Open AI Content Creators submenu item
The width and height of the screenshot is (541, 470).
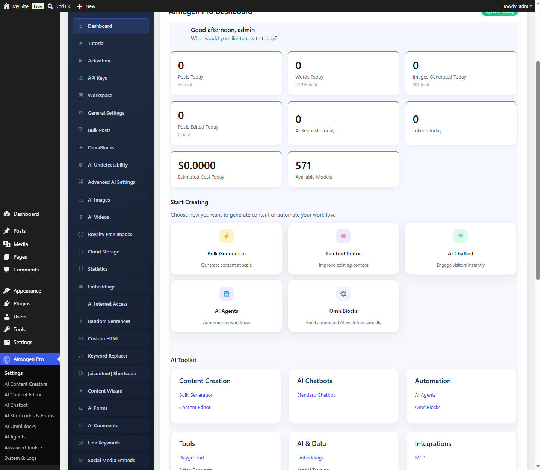click(26, 384)
